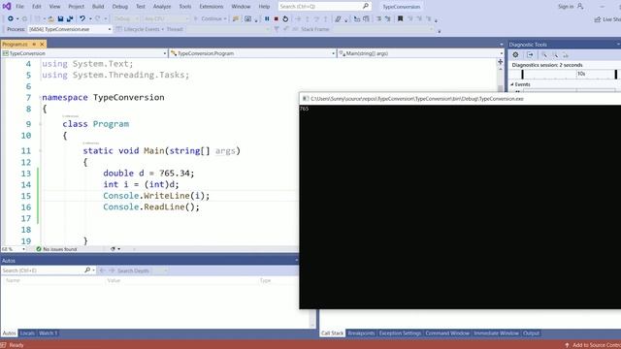The width and height of the screenshot is (621, 349).
Task: Open the File menu
Action: 19,7
